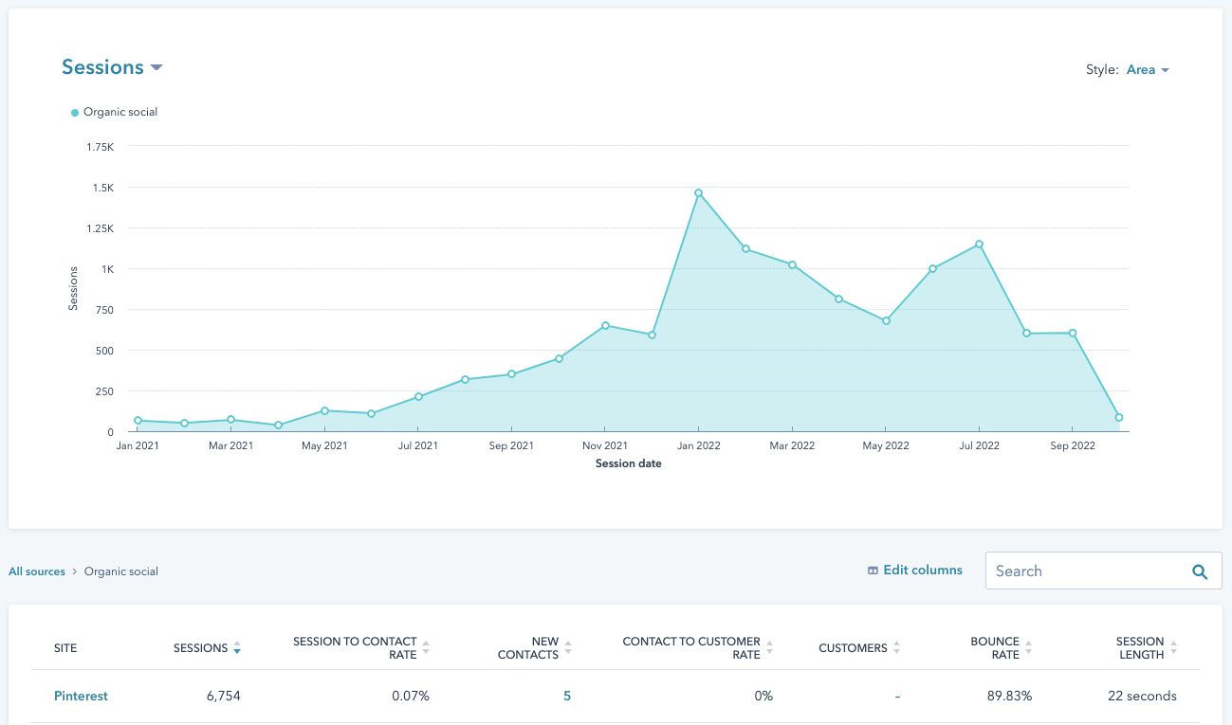Image resolution: width=1232 pixels, height=725 pixels.
Task: Sort by Customers column
Action: tap(859, 648)
